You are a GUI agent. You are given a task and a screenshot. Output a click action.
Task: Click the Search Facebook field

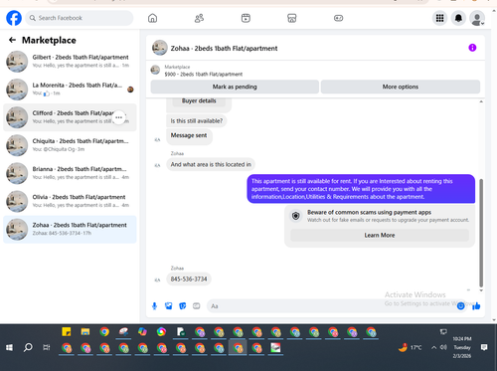point(80,18)
